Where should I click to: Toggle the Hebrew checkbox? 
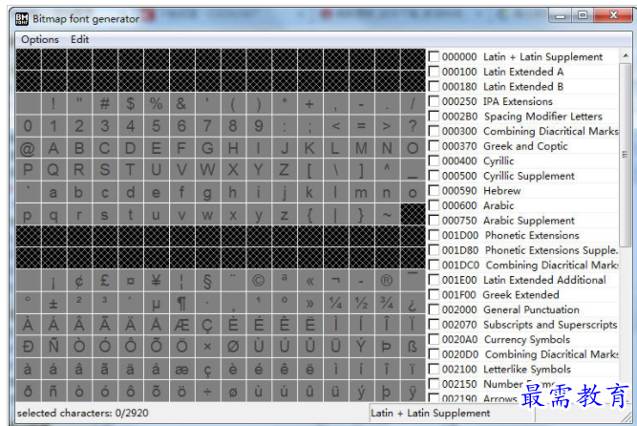434,191
